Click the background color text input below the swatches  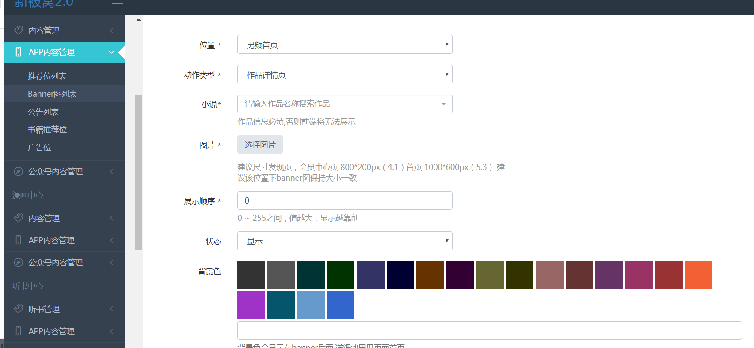[x=489, y=330]
